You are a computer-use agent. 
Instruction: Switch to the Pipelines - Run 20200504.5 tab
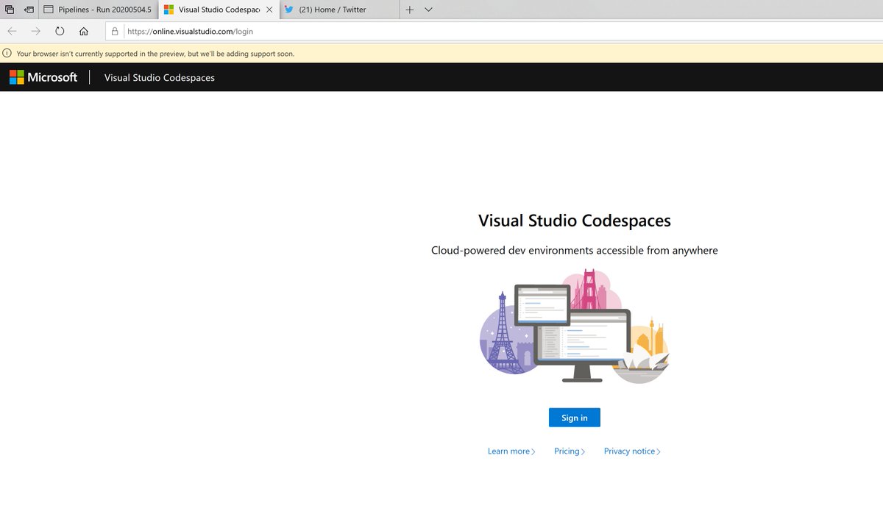point(98,10)
